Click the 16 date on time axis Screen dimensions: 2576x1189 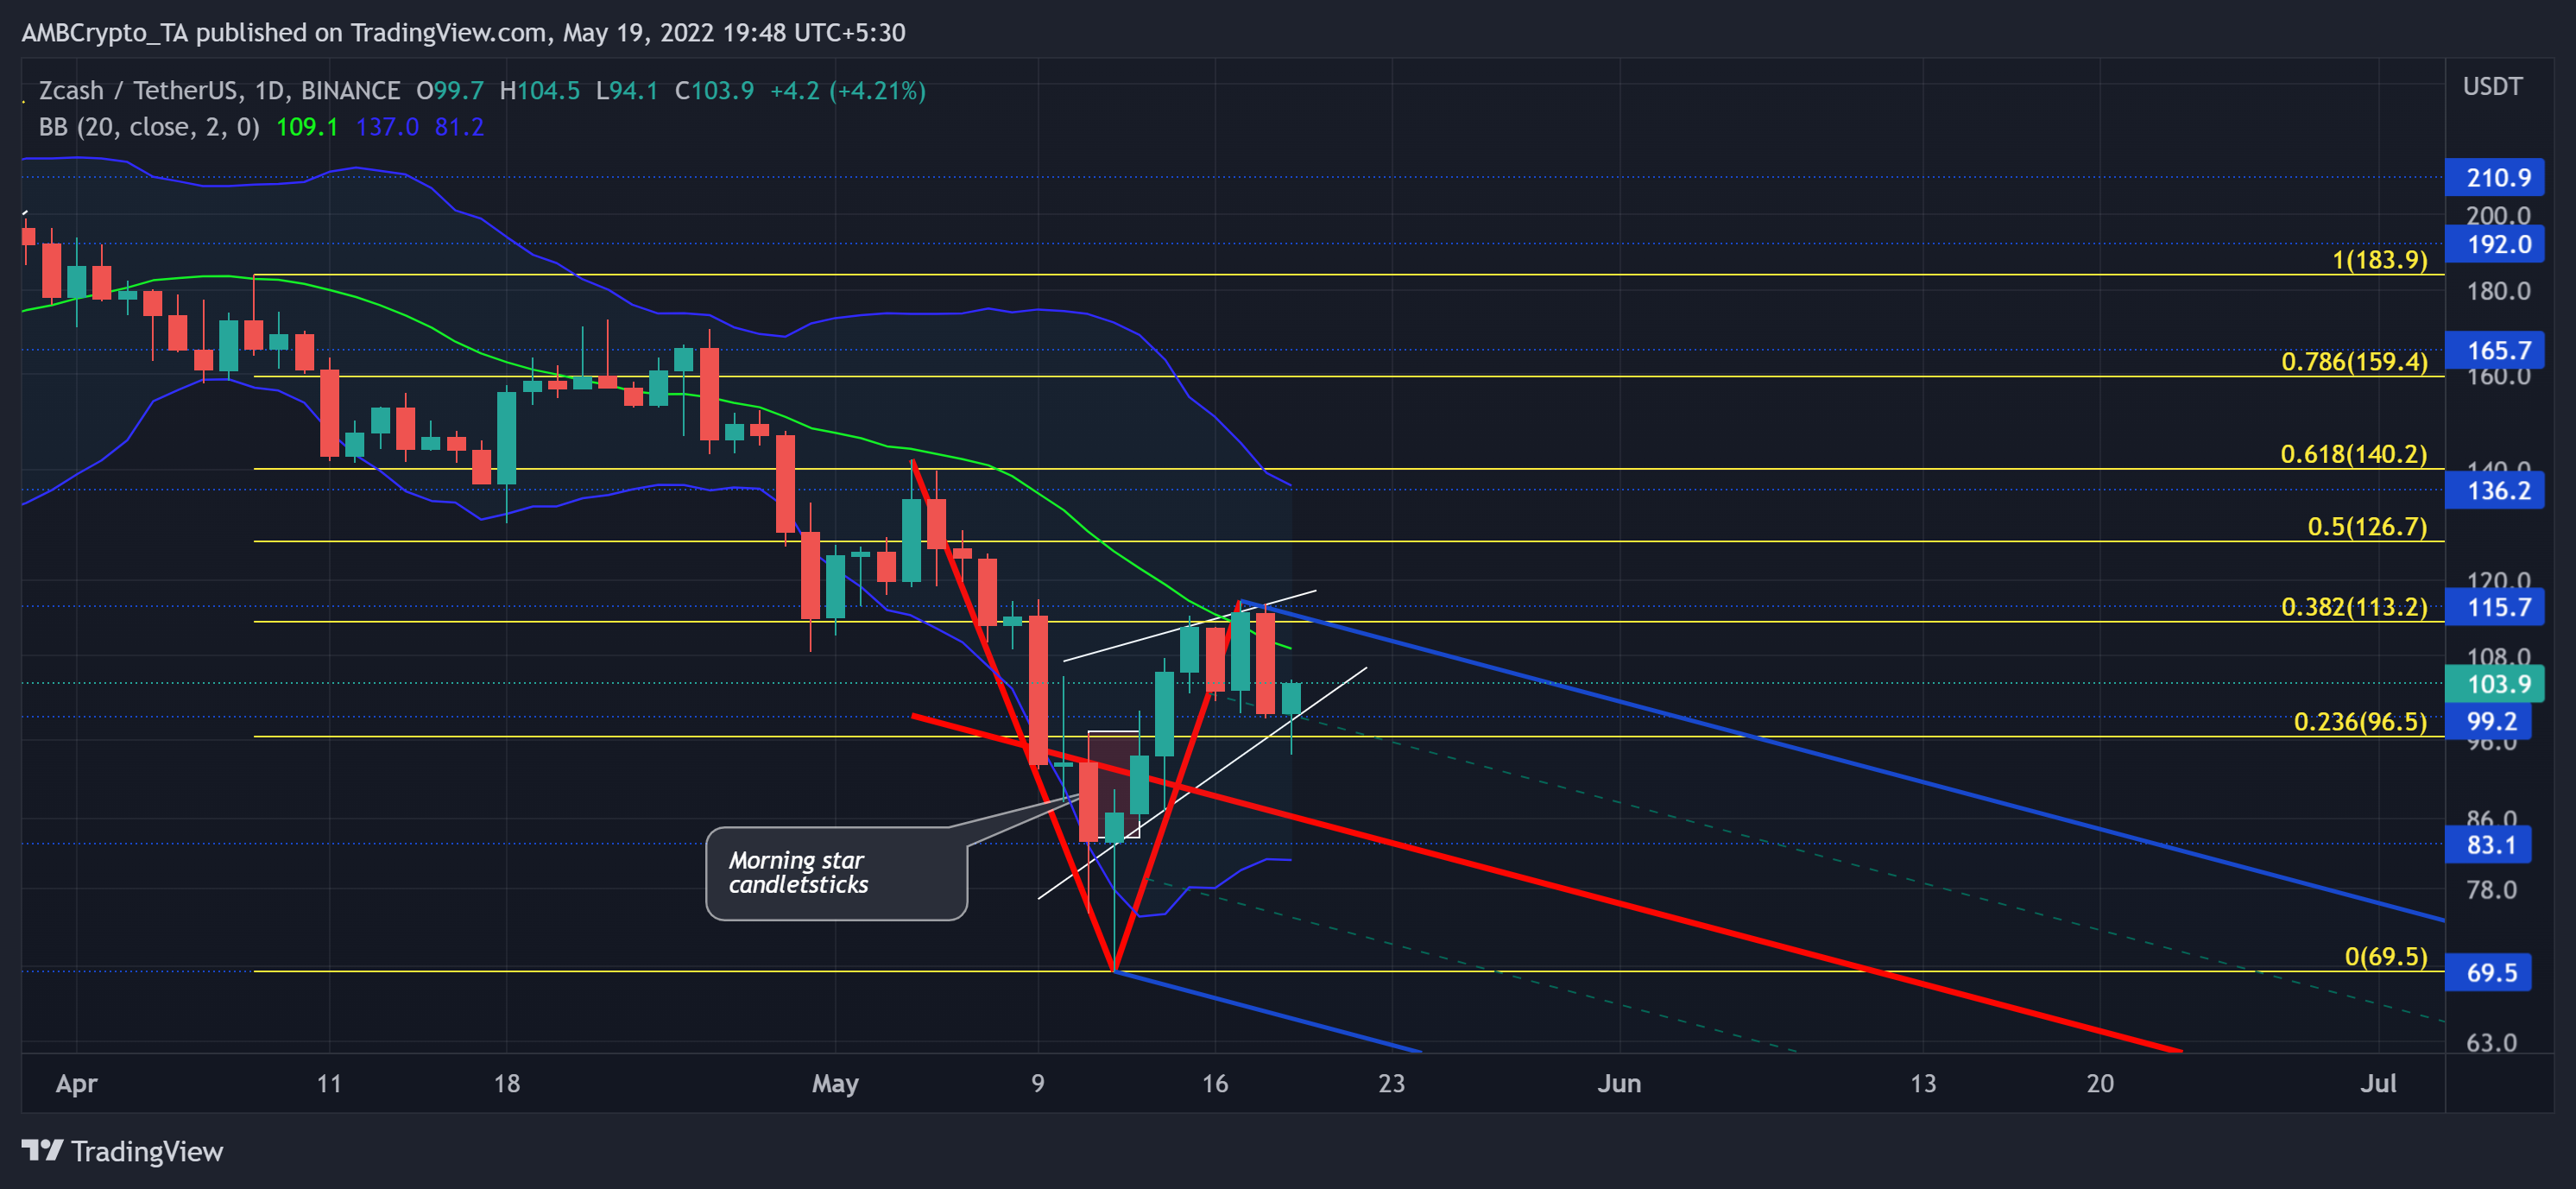[1214, 1083]
